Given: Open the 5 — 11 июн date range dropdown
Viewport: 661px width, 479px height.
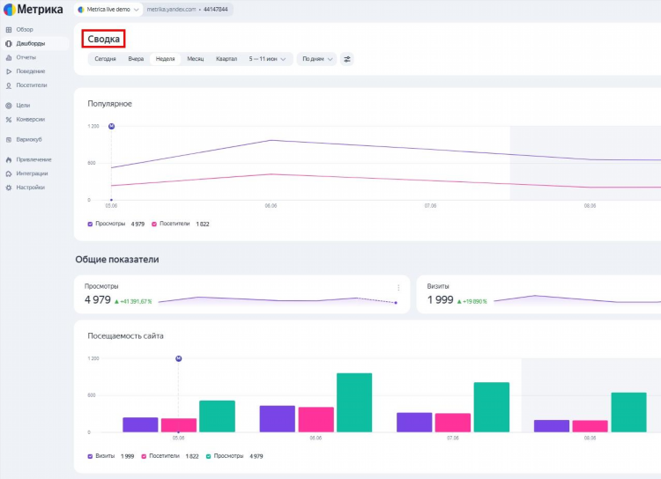Looking at the screenshot, I should 267,59.
